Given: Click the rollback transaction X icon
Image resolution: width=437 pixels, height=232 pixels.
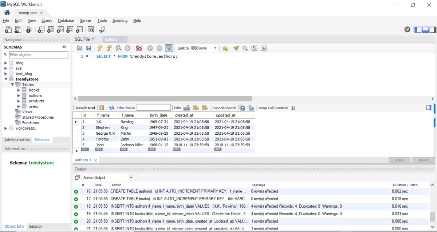Looking at the screenshot, I should point(159,48).
